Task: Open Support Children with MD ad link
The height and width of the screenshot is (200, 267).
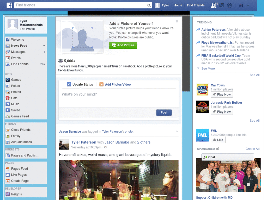Action: pos(214,198)
